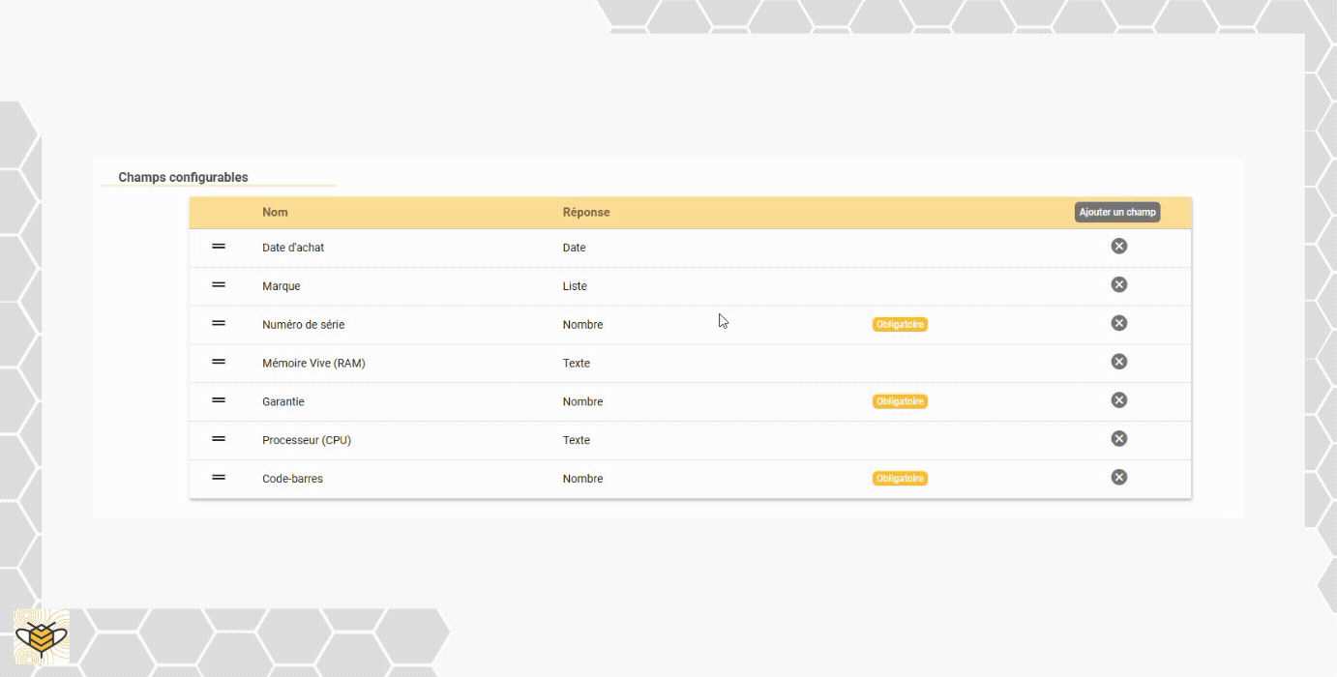This screenshot has width=1337, height=677.
Task: Select the drag handle for Processeur (CPU)
Action: coord(219,439)
